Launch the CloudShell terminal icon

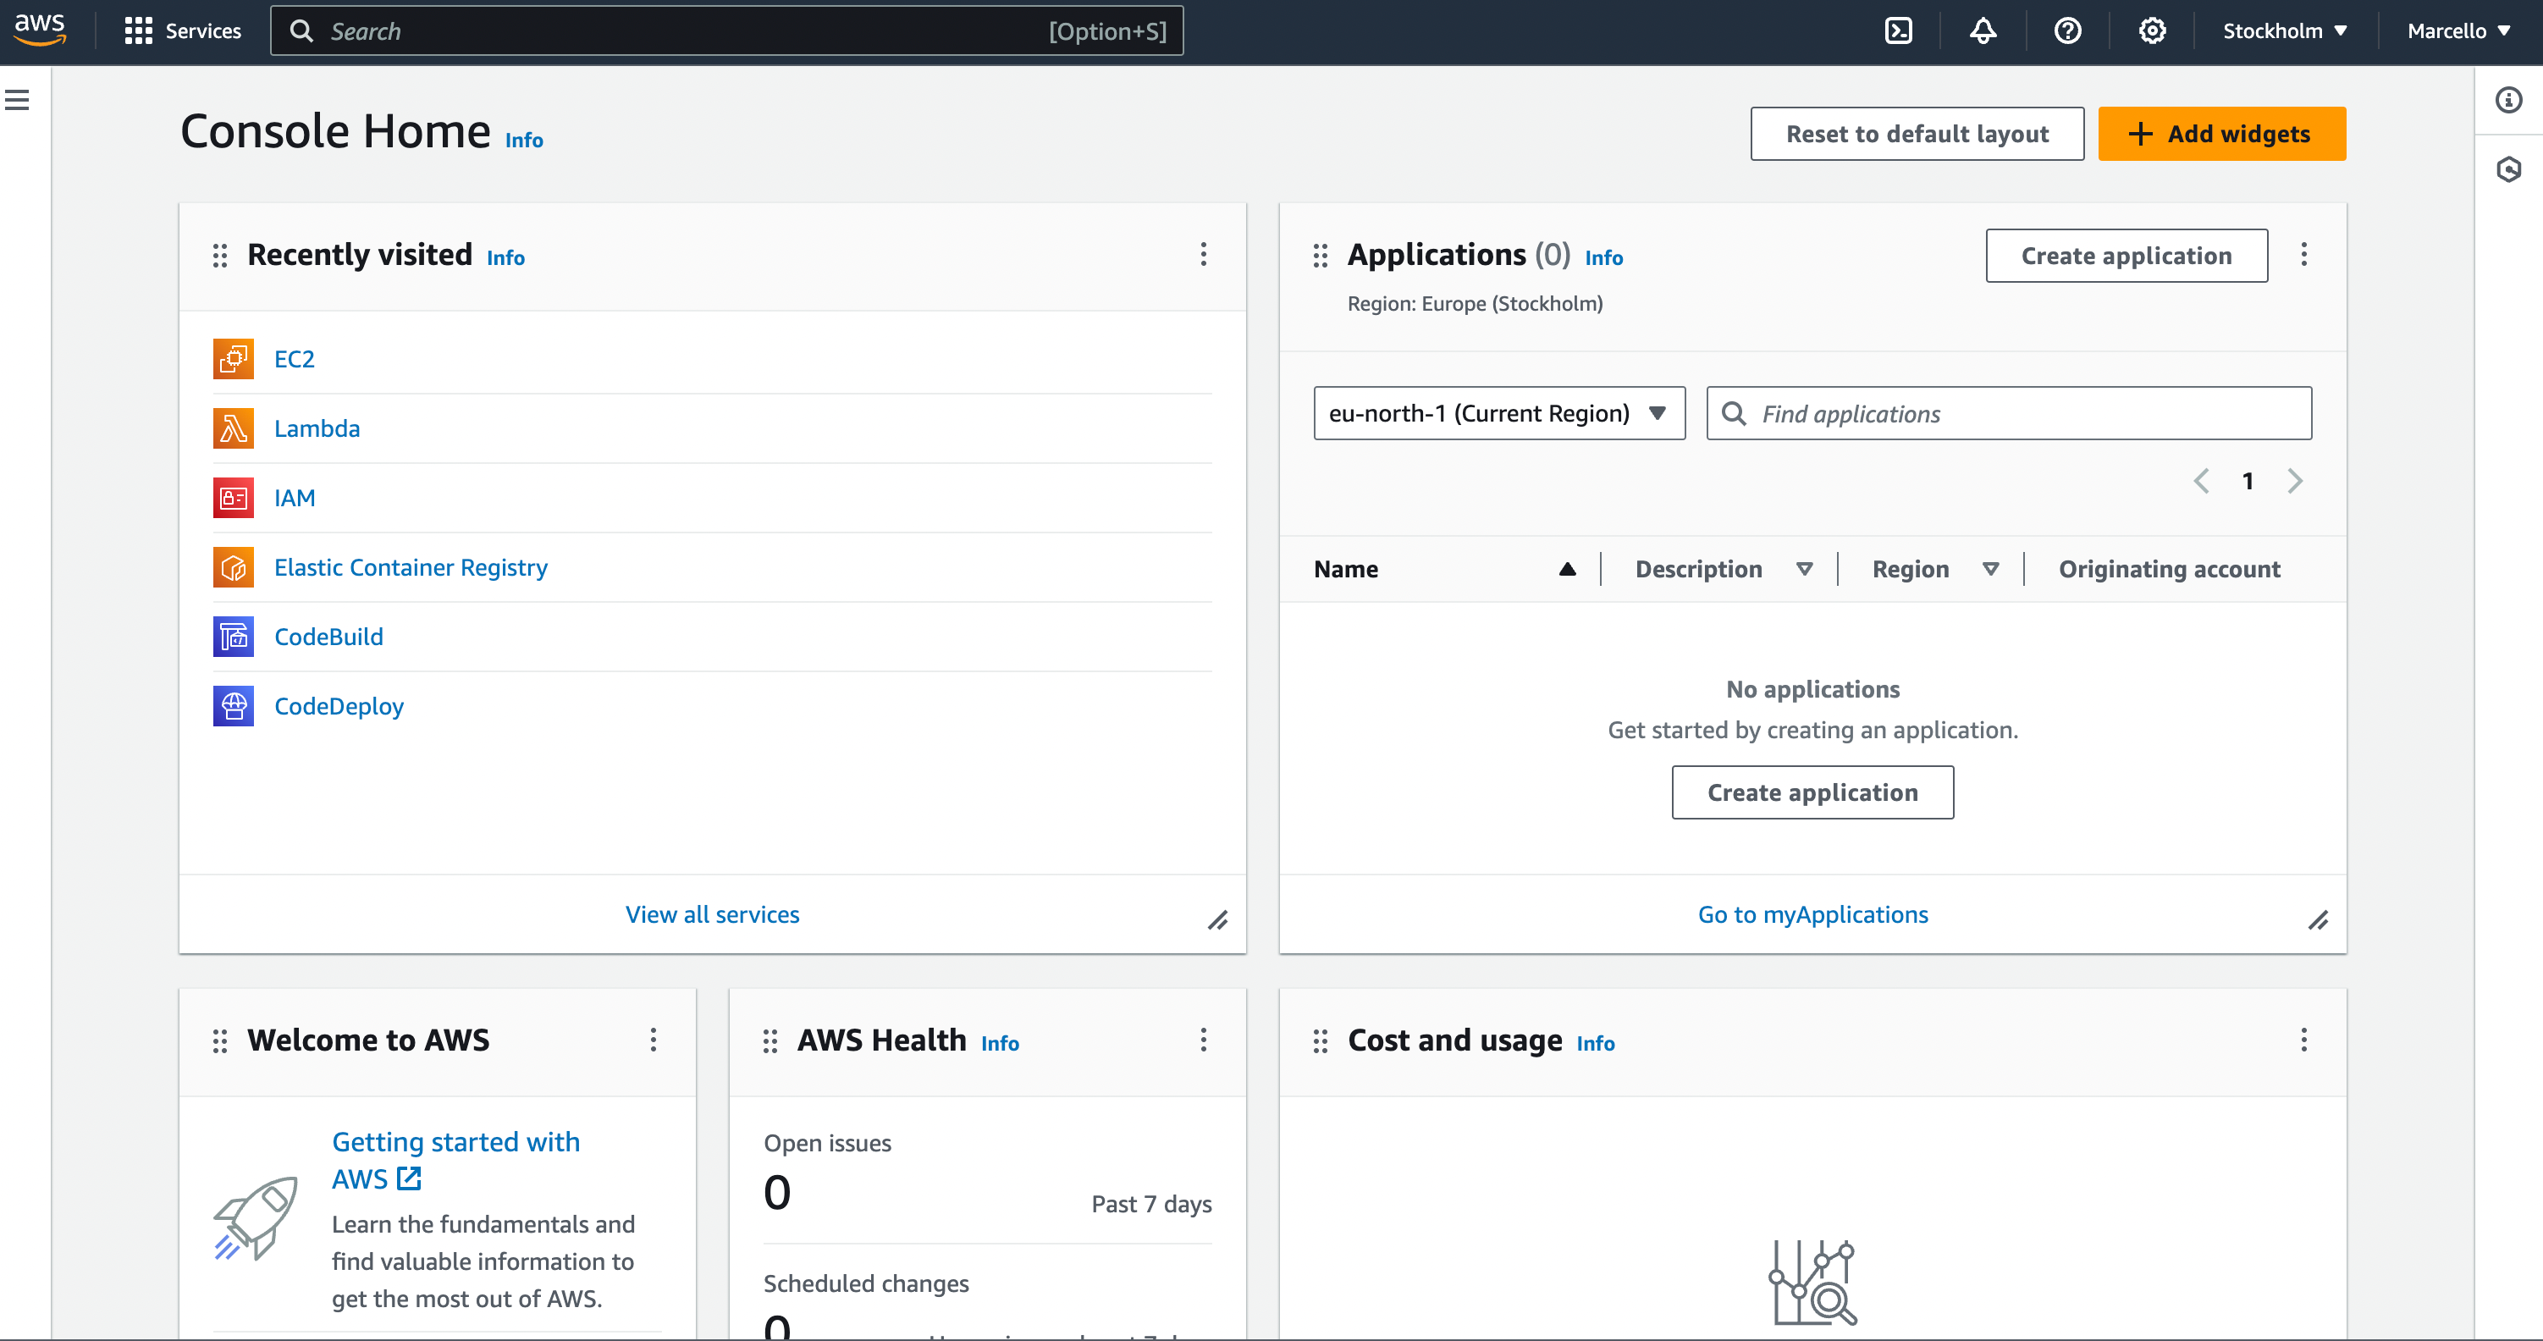[1897, 30]
